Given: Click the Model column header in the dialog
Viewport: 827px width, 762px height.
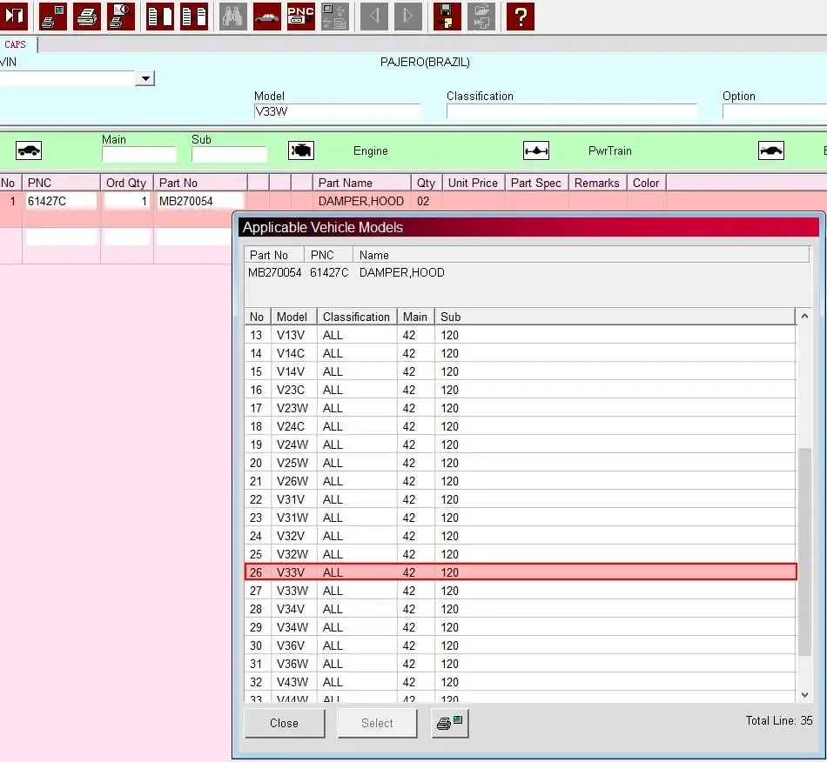Looking at the screenshot, I should (293, 317).
